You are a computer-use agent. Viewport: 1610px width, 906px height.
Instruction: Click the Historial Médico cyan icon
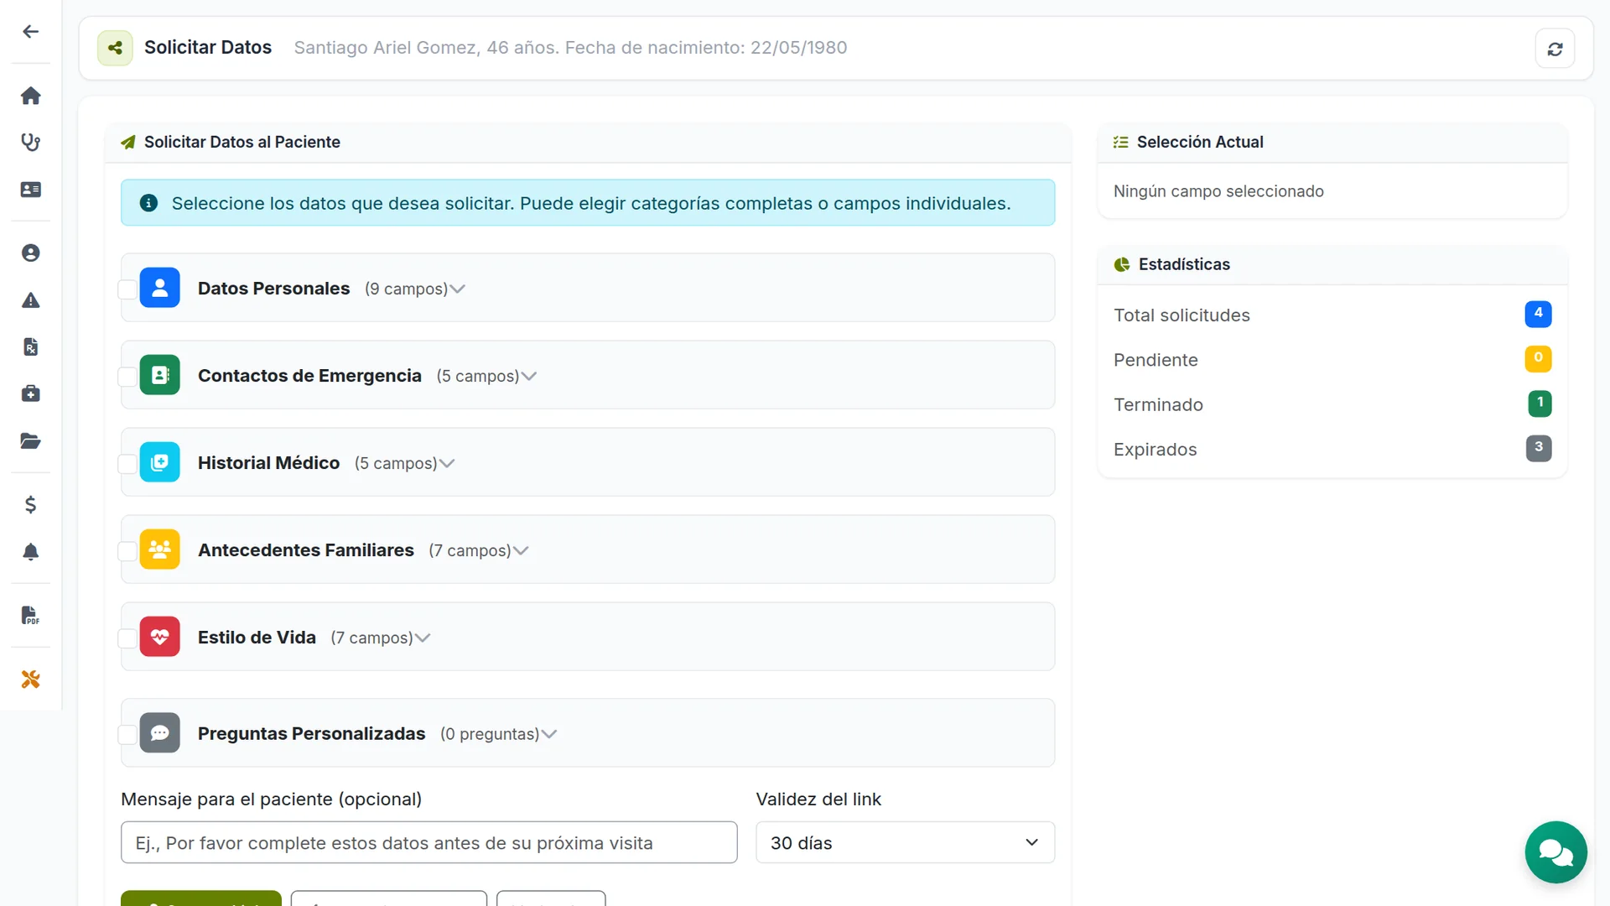tap(160, 462)
